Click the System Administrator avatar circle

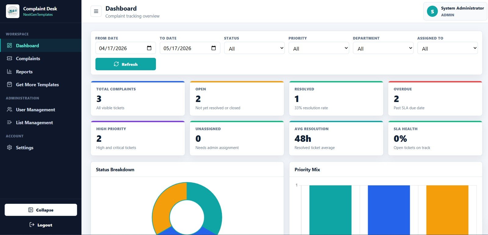point(432,12)
